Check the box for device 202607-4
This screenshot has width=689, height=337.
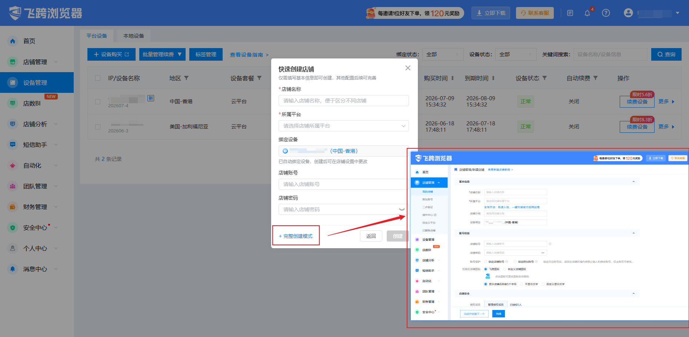pos(98,102)
